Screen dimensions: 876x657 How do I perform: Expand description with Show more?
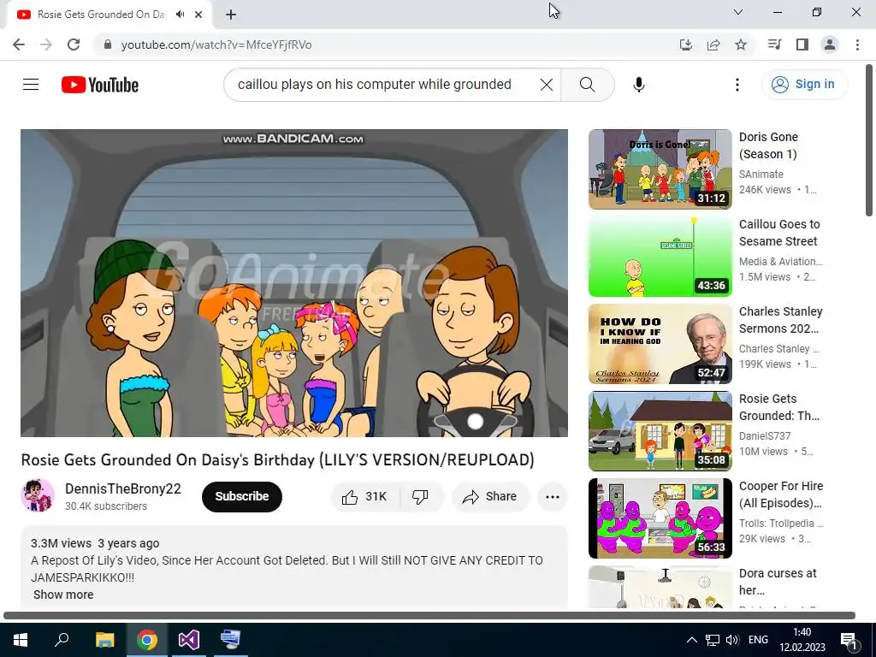63,595
